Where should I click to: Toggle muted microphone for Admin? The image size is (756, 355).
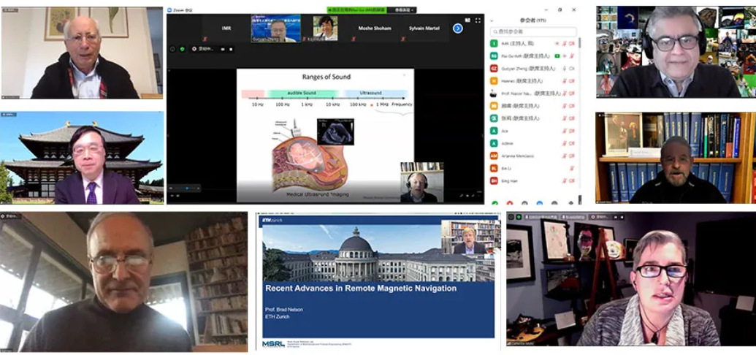[564, 143]
